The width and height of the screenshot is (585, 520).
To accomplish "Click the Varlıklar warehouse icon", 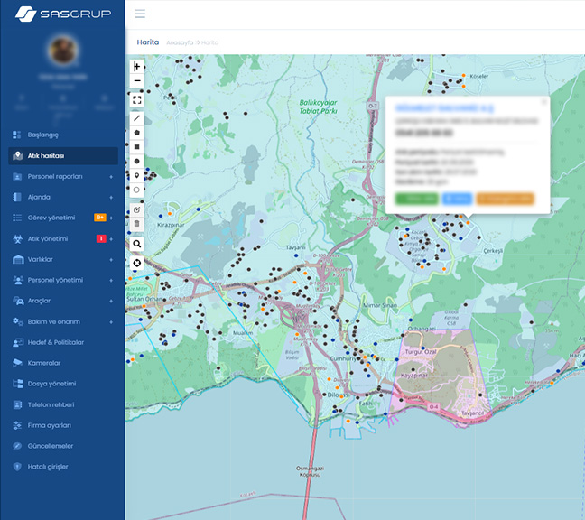I will click(x=18, y=260).
